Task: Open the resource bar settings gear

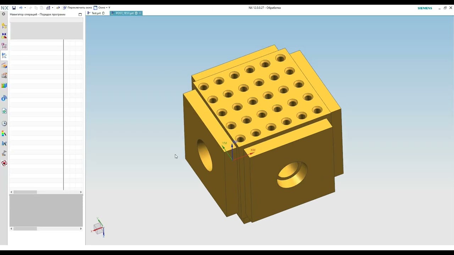Action: (4, 14)
